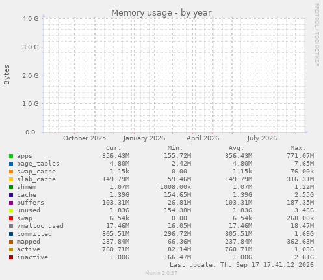Click the 'October 2025' axis label
The height and width of the screenshot is (280, 323).
pyautogui.click(x=84, y=138)
